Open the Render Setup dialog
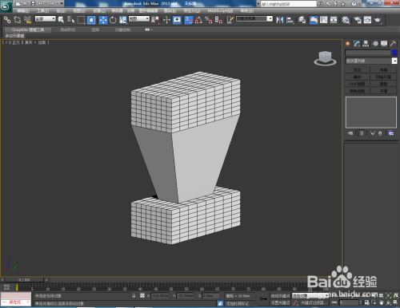 click(x=358, y=20)
